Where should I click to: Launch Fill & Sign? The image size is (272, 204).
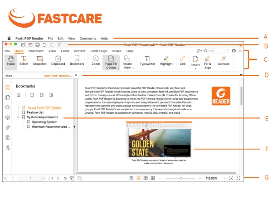pos(208,63)
